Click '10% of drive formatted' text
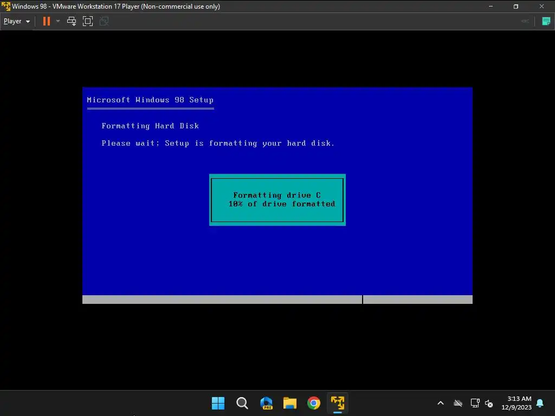Screen dimensions: 555x416 [x=282, y=204]
